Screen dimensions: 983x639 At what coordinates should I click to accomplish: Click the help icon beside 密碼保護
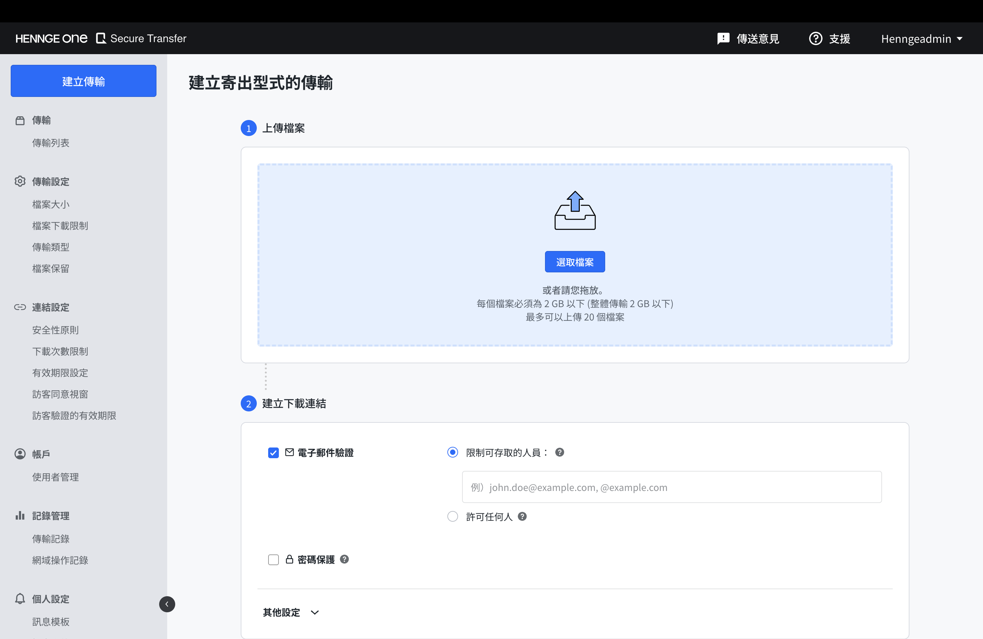344,559
